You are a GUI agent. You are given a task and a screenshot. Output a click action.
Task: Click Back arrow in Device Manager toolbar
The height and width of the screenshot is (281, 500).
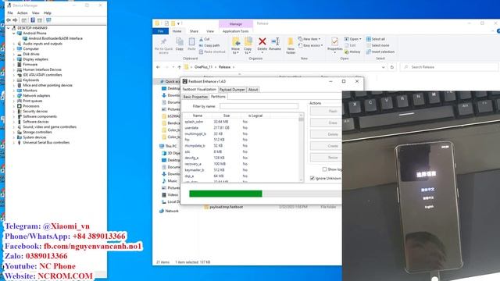[9, 20]
